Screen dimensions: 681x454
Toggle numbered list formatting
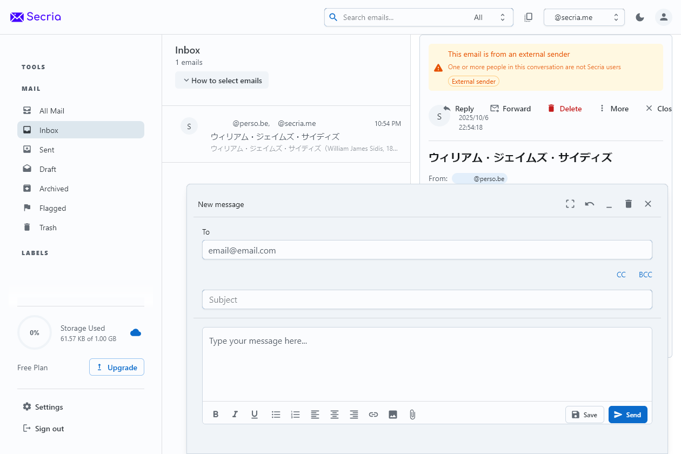coord(296,415)
